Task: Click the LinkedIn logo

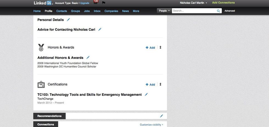Action: 43,3
